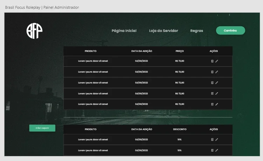Click the second coupon's 10% discount value
The image size is (263, 161).
point(180,150)
